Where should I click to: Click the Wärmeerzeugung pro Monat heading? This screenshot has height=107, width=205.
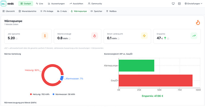click(x=20, y=103)
